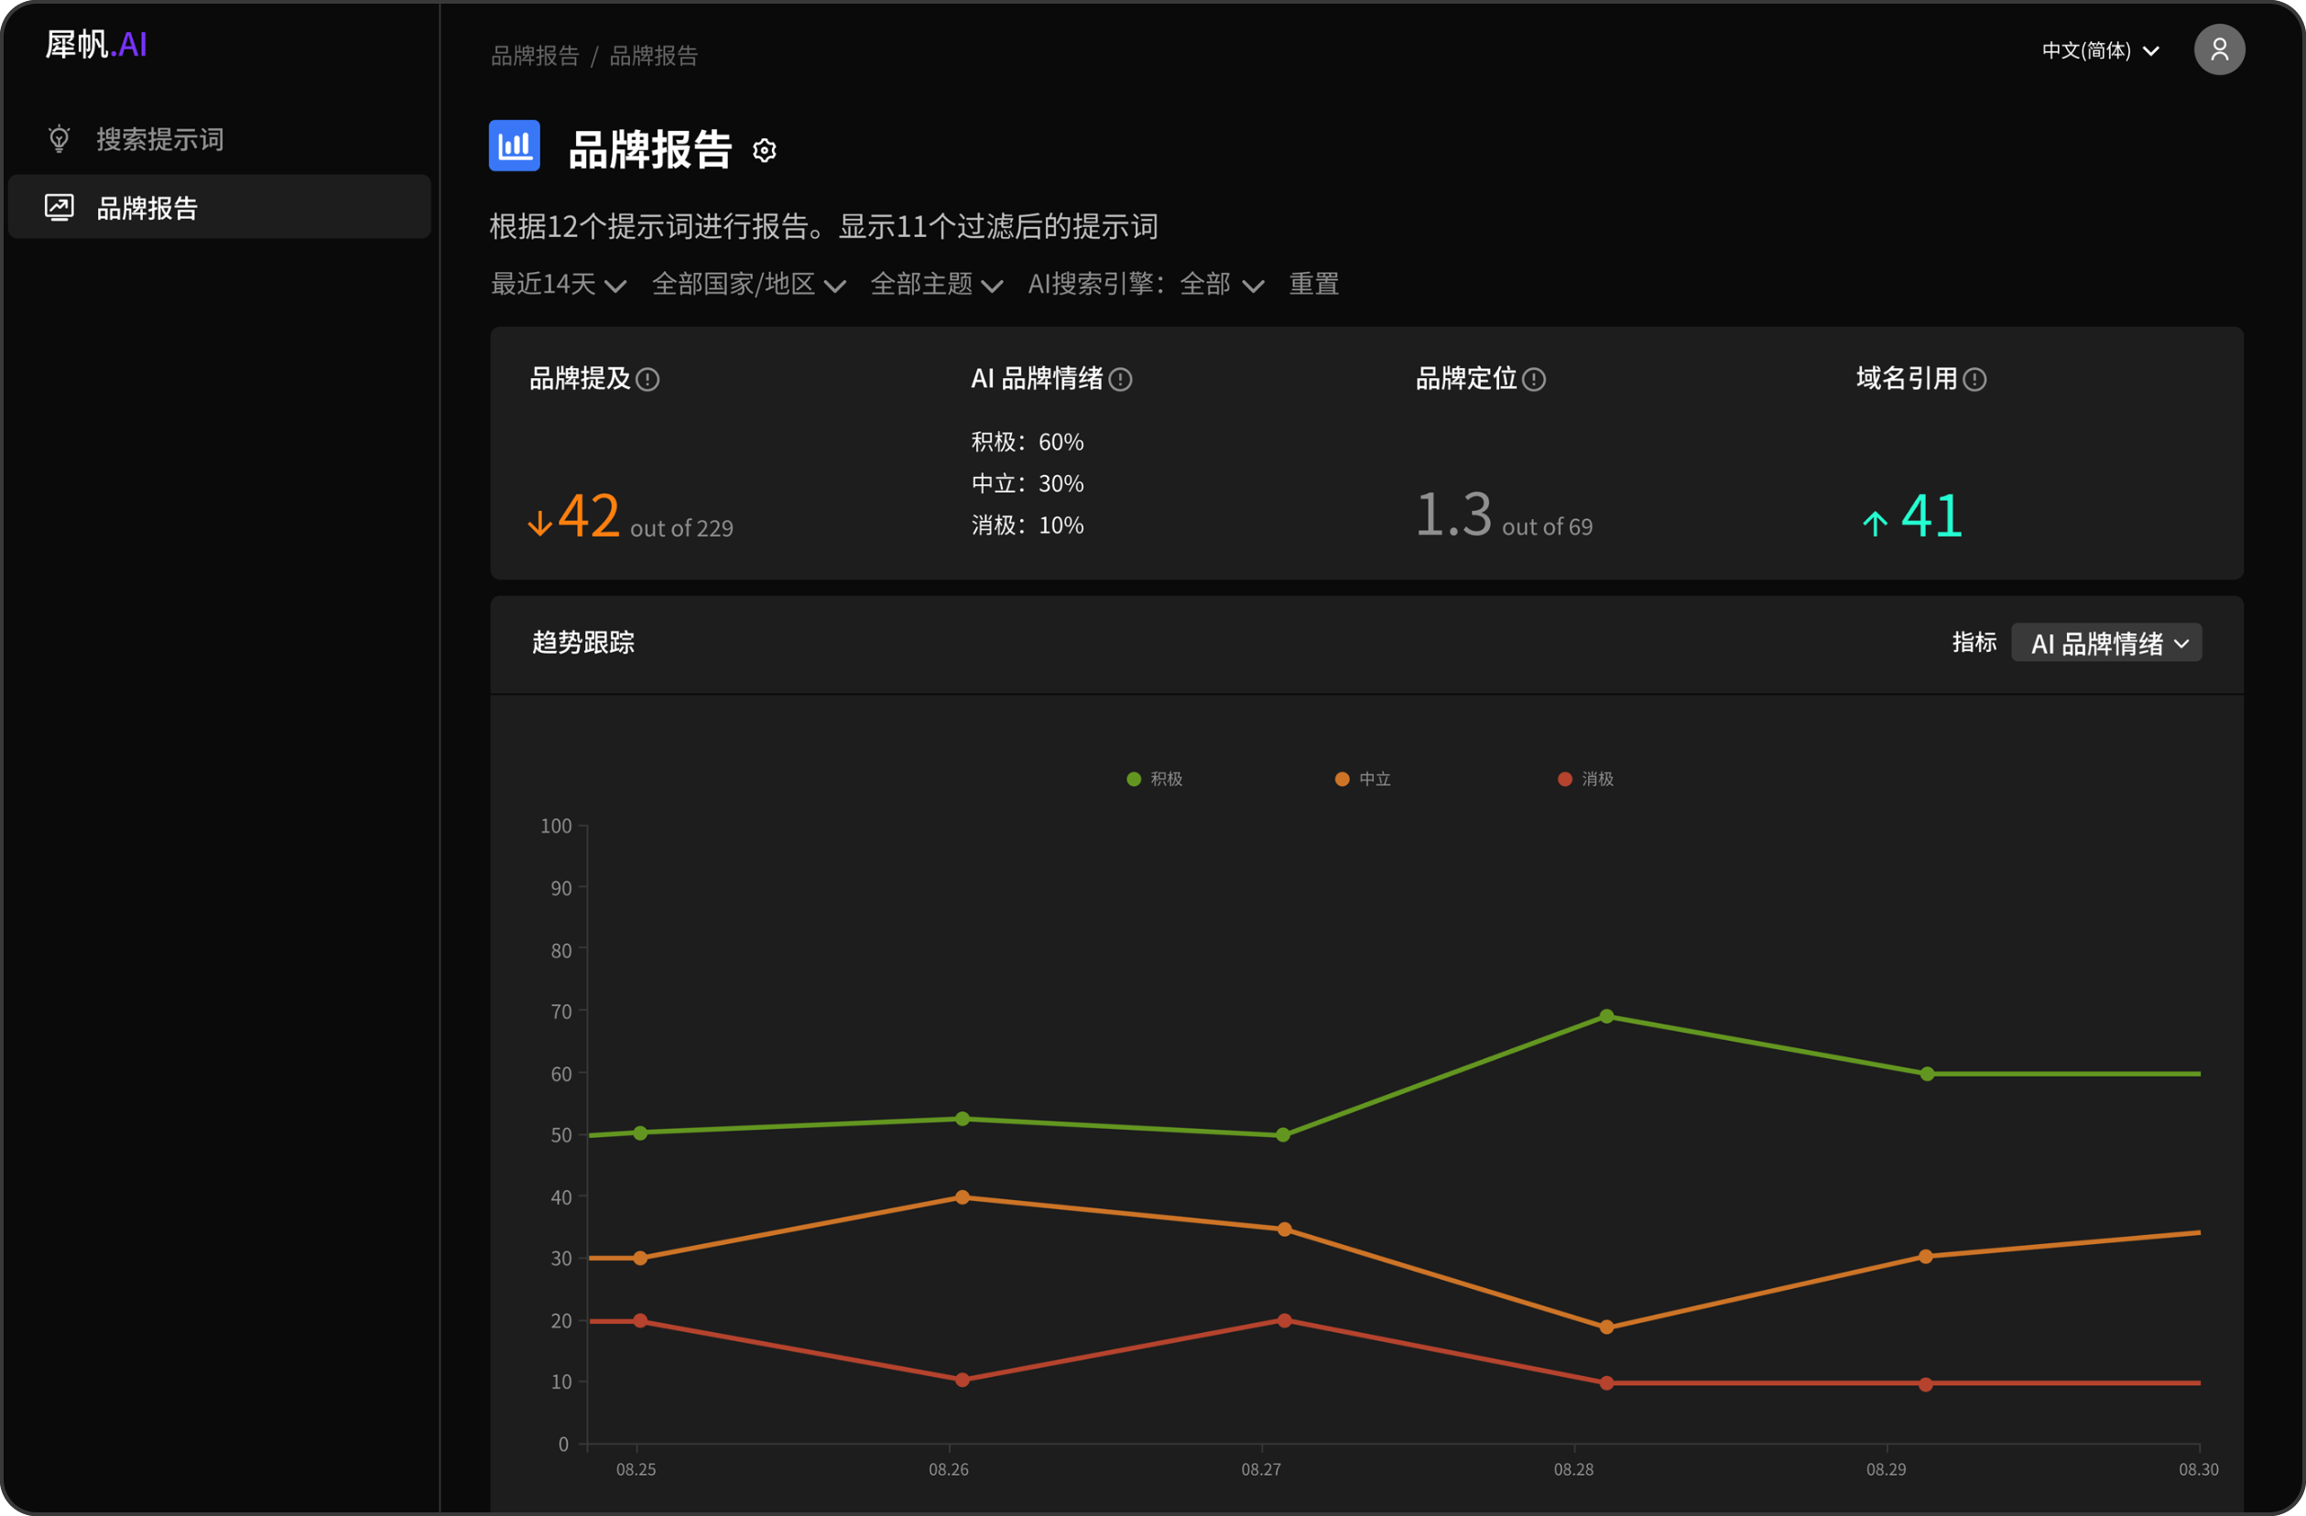Open the 最近14天 date range dropdown
The height and width of the screenshot is (1516, 2306).
coord(558,284)
